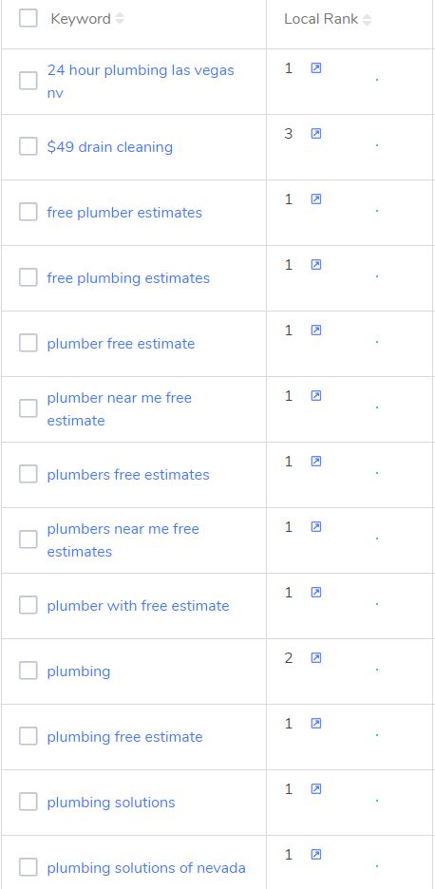Image resolution: width=435 pixels, height=889 pixels.
Task: Select the Keyword column header label
Action: 81,19
